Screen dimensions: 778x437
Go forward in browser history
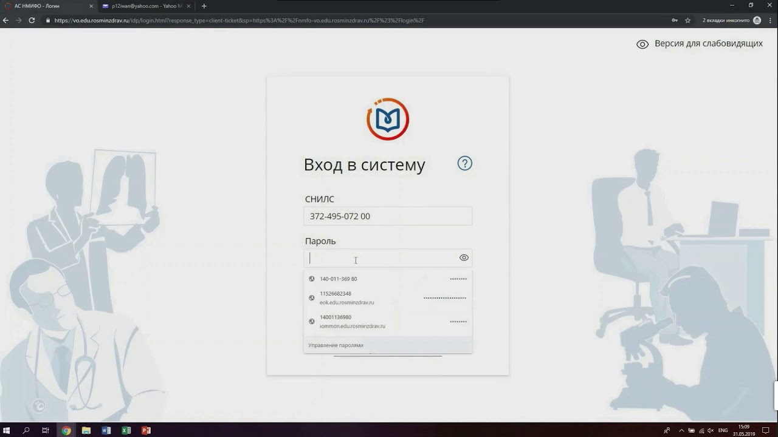(x=19, y=20)
